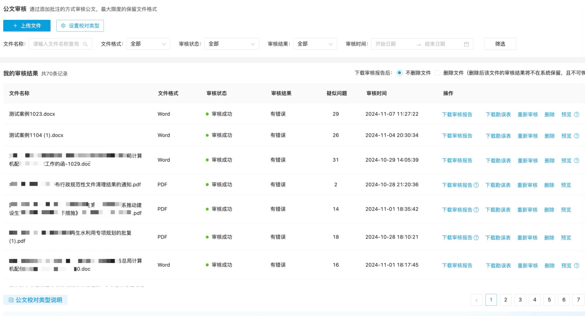585x316 pixels.
Task: Select the 不删除文件 radio option
Action: coord(400,73)
